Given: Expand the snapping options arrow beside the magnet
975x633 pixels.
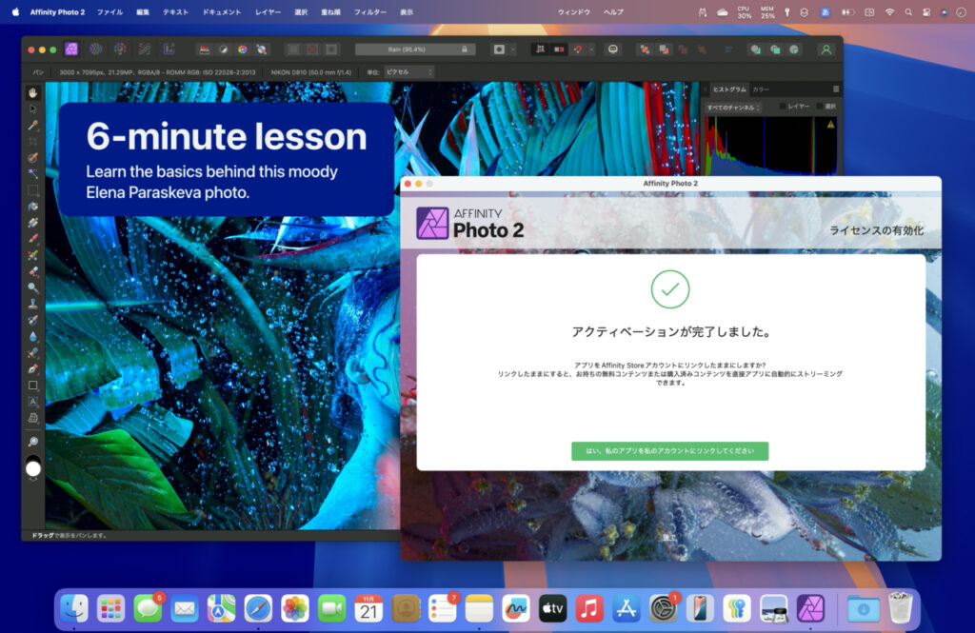Looking at the screenshot, I should click(591, 49).
